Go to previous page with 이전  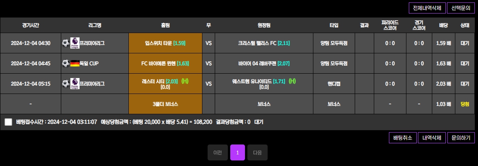[218, 152]
